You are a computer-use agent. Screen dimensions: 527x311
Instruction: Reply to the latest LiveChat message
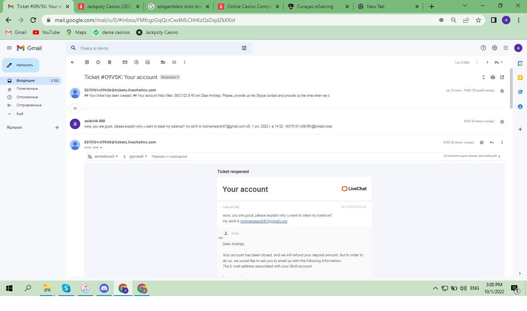[x=492, y=142]
